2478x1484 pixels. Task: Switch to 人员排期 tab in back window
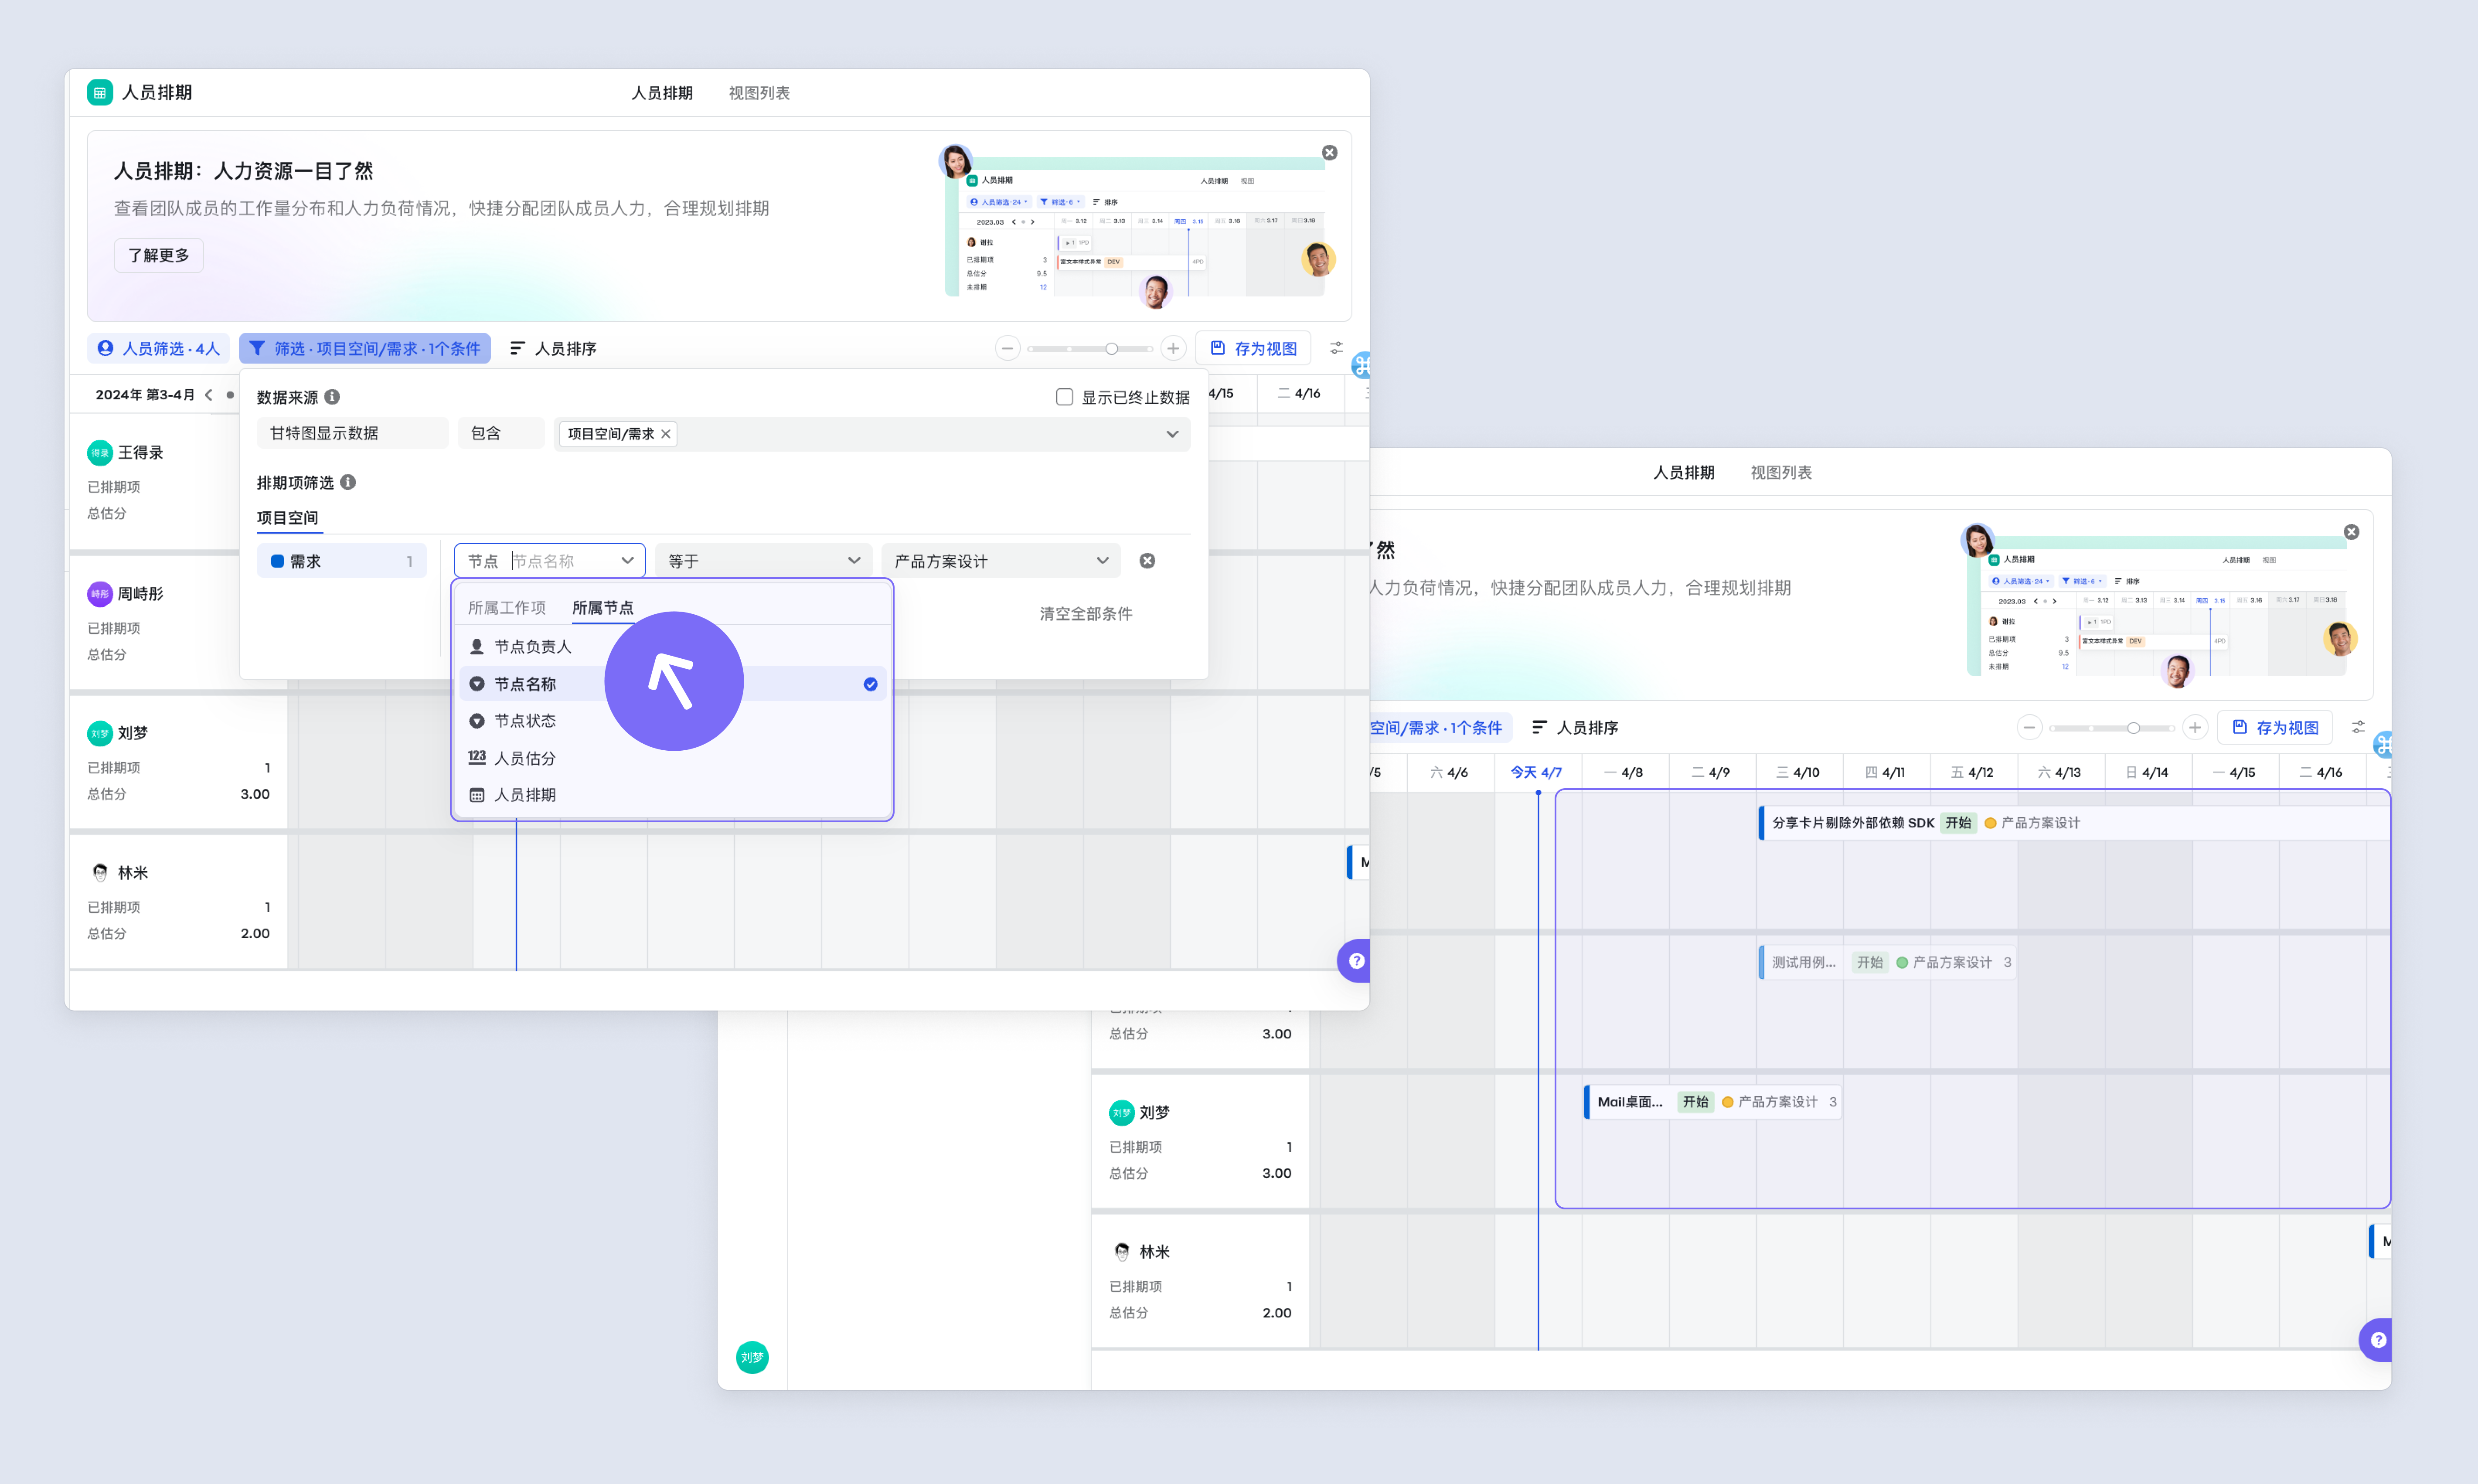(x=1684, y=472)
